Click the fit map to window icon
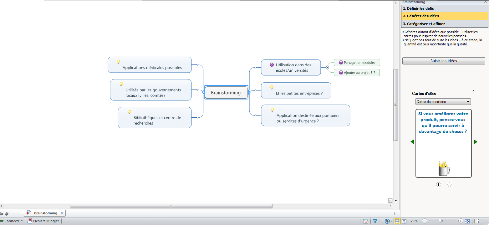 [x=467, y=221]
